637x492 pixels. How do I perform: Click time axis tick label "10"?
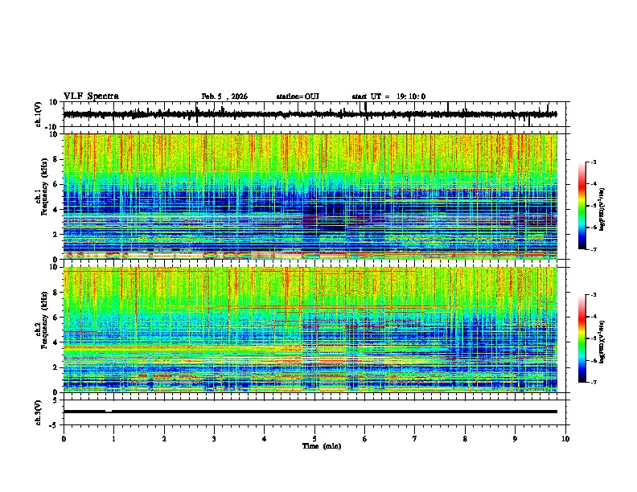click(565, 439)
